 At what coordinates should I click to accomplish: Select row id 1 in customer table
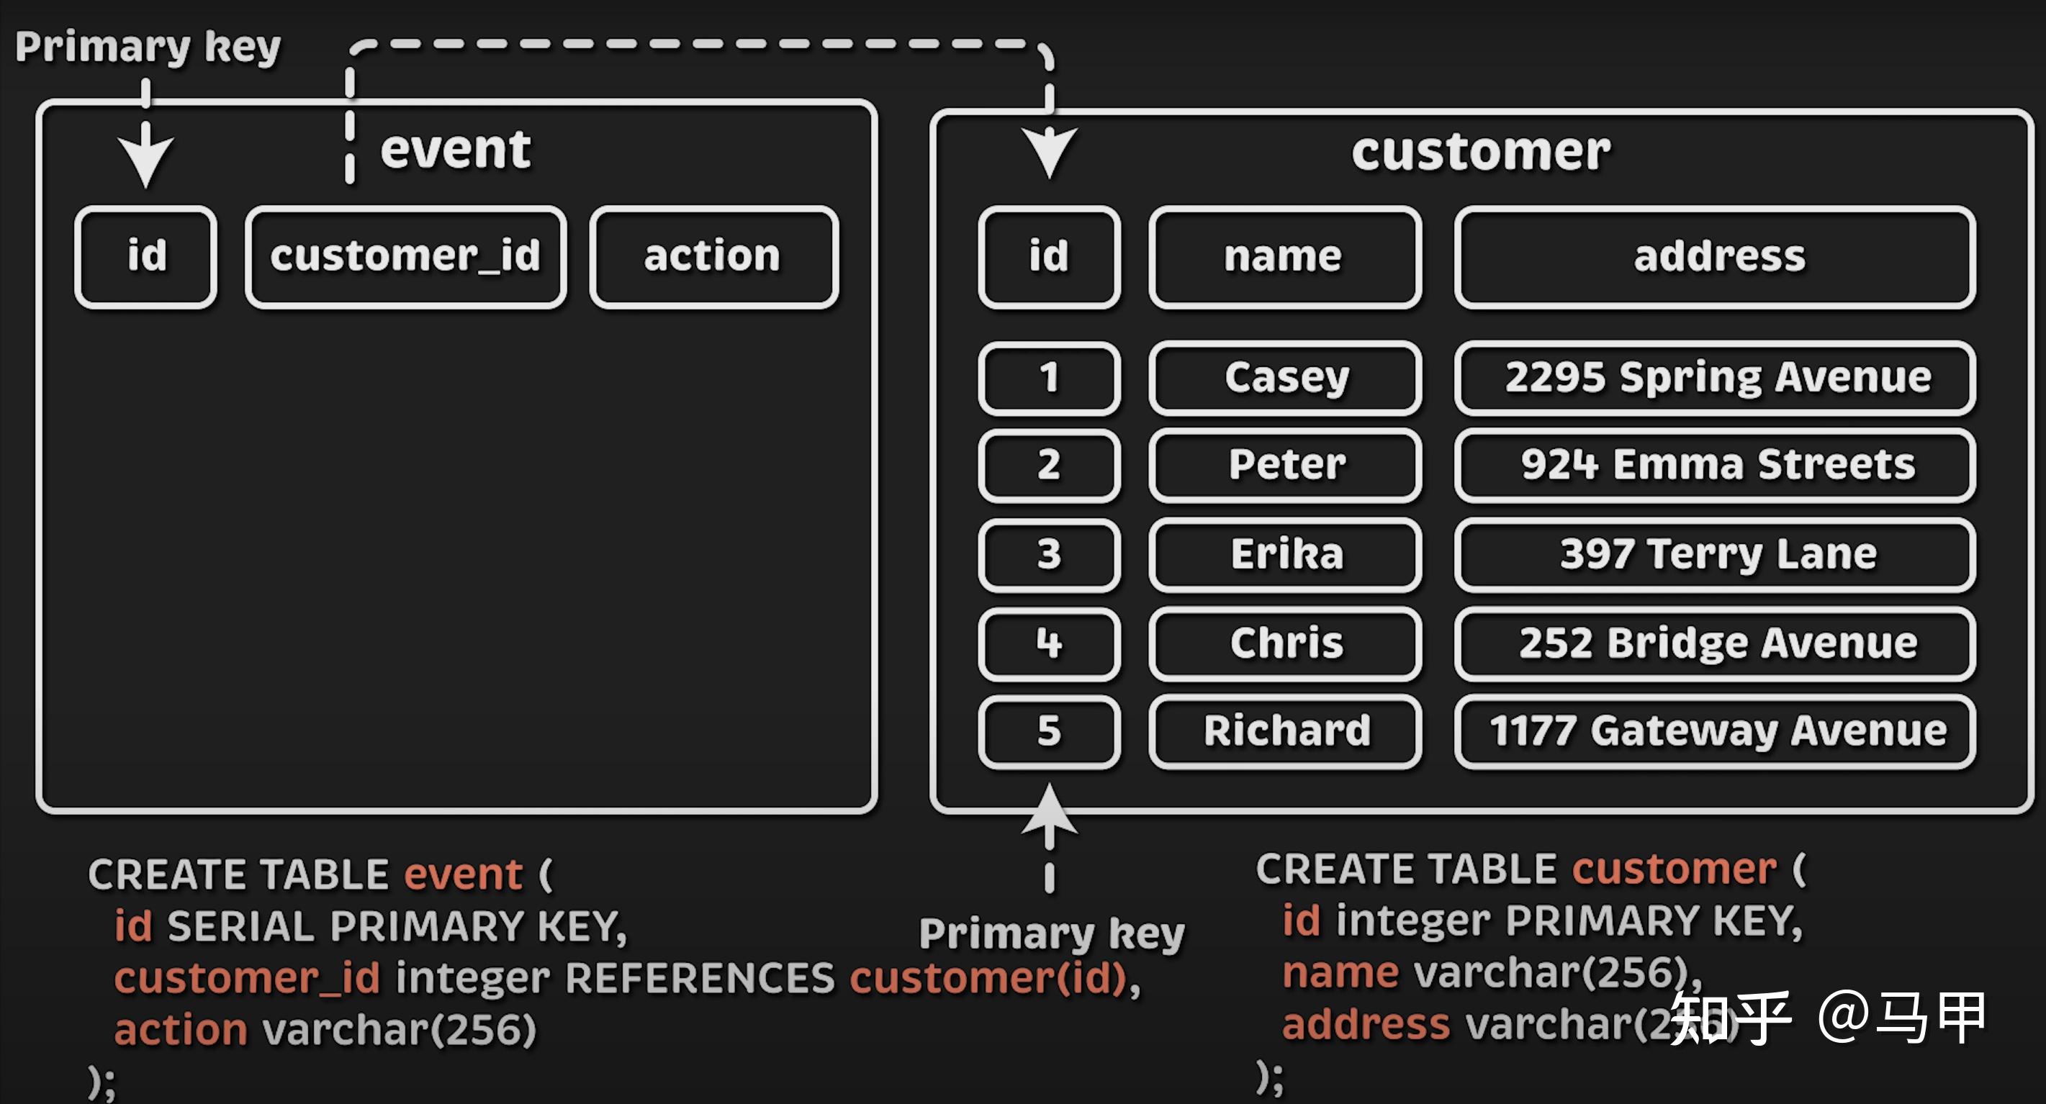click(x=1050, y=379)
